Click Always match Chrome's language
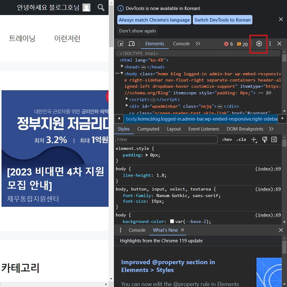The height and width of the screenshot is (287, 287). coord(154,20)
